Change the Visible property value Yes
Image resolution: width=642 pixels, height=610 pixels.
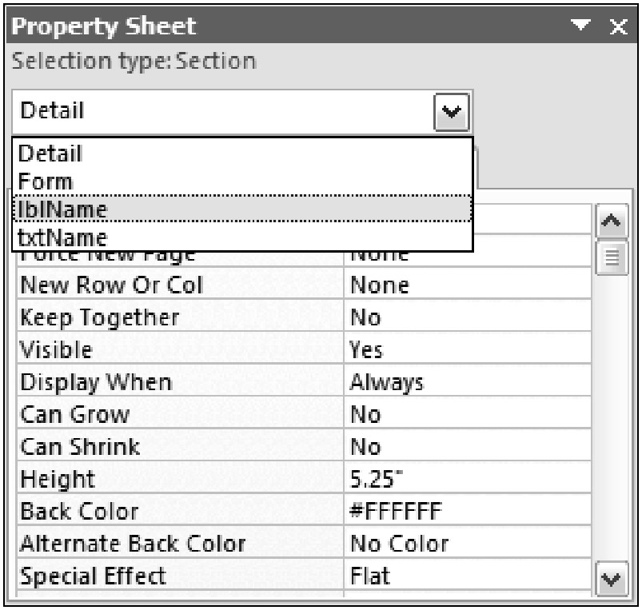467,350
